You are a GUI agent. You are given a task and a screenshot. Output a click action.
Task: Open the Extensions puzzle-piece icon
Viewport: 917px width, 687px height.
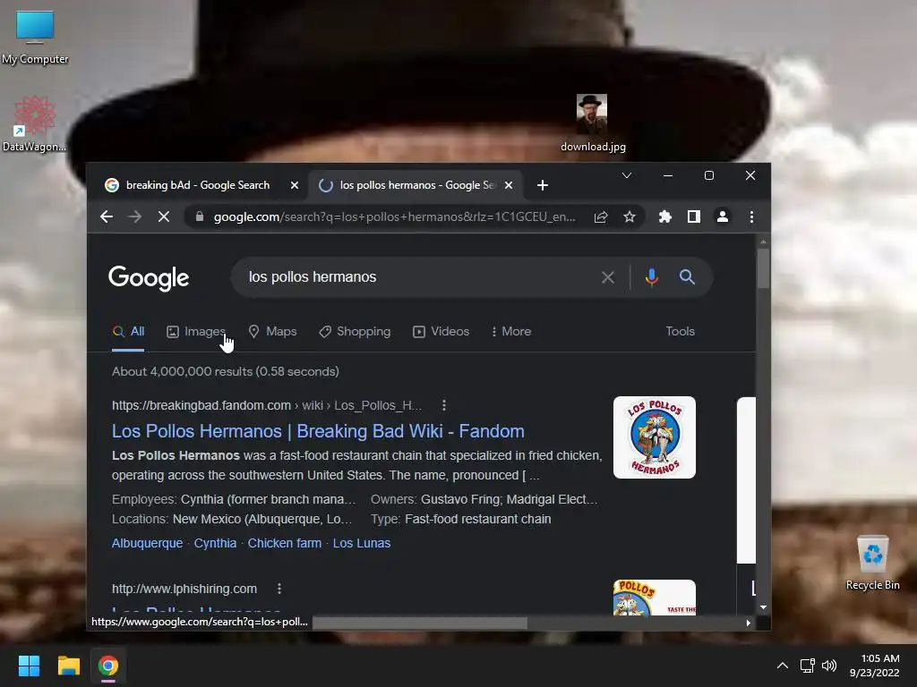click(x=665, y=216)
